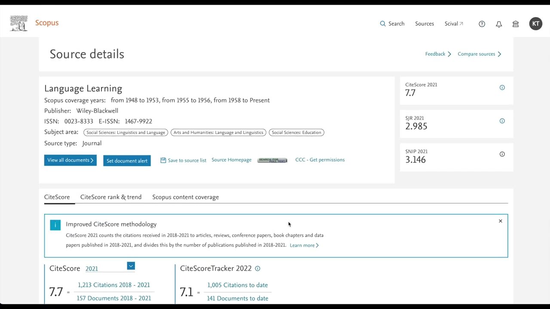Image resolution: width=550 pixels, height=309 pixels.
Task: Expand the CiteScore year dropdown arrow
Action: tap(131, 266)
